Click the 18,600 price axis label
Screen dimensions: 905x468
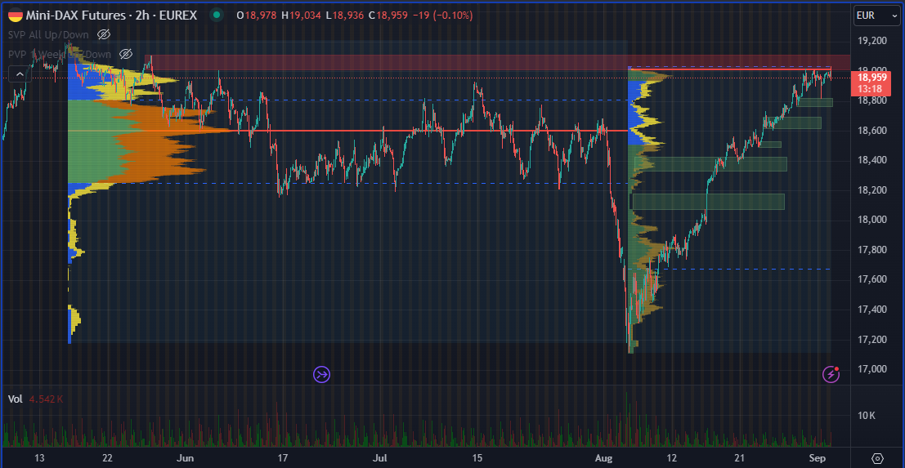872,130
